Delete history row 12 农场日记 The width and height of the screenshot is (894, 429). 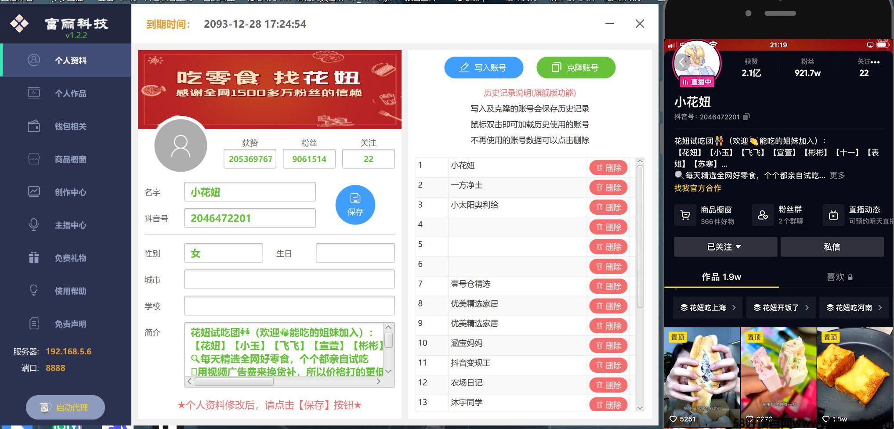[x=608, y=385]
